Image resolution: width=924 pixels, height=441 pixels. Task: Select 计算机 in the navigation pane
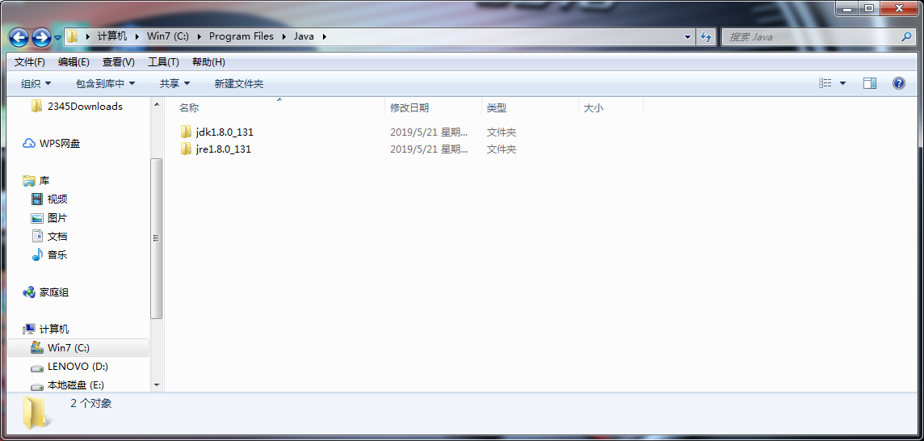tap(53, 330)
